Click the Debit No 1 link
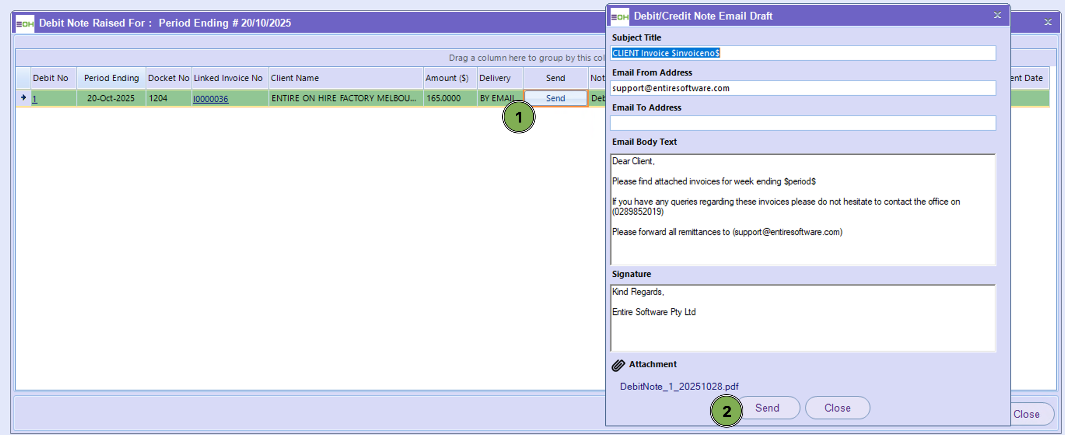 click(35, 99)
